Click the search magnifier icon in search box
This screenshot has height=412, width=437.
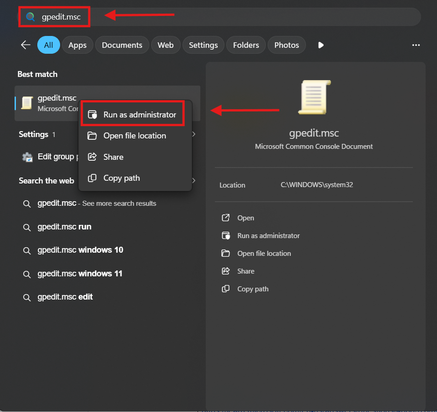30,17
